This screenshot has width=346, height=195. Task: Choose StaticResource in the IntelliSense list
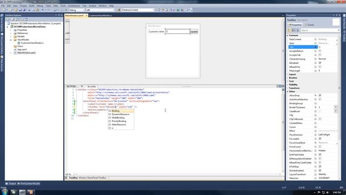click(121, 125)
